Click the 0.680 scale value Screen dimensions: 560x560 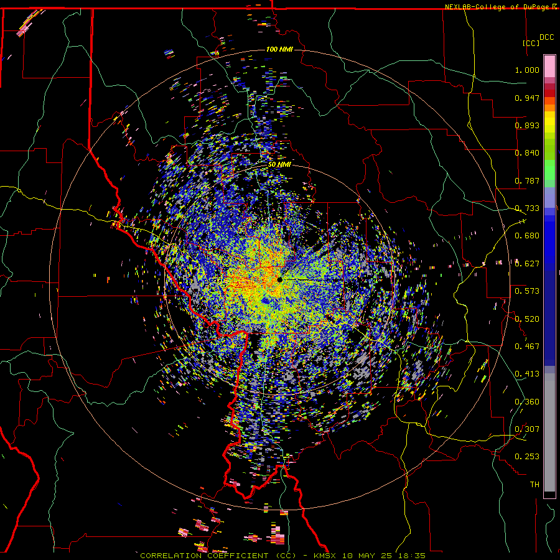(527, 236)
